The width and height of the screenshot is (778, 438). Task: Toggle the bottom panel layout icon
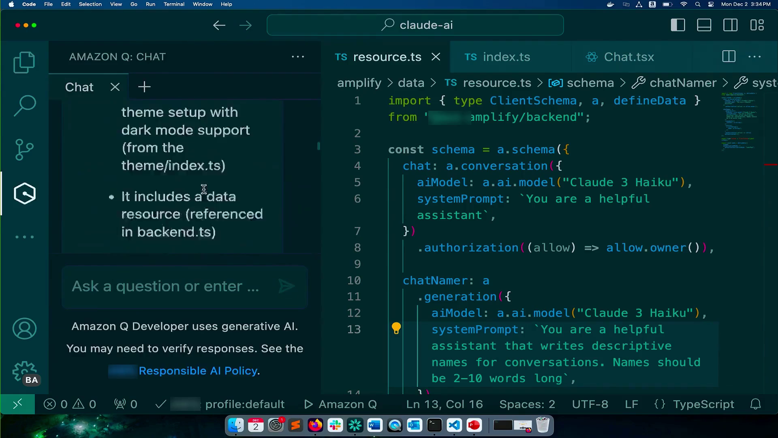[x=704, y=25]
